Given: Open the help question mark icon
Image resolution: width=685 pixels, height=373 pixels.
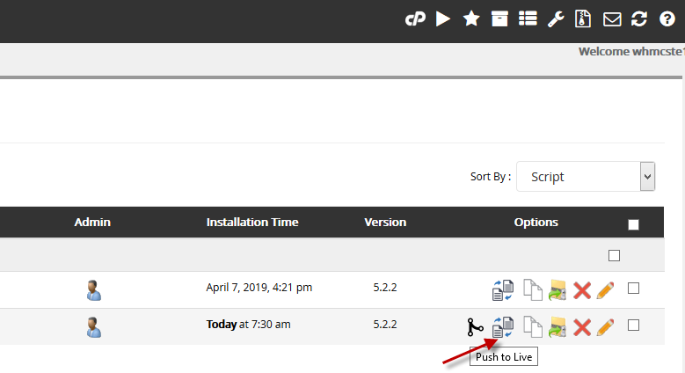Looking at the screenshot, I should pos(667,18).
